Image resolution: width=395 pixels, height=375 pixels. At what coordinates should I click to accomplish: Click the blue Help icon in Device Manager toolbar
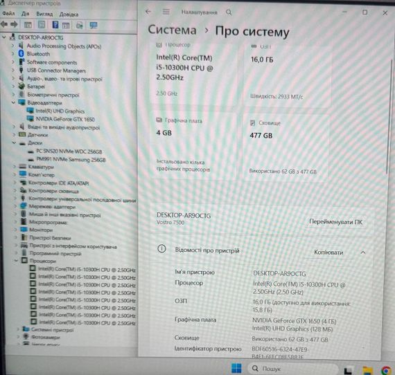pos(55,25)
